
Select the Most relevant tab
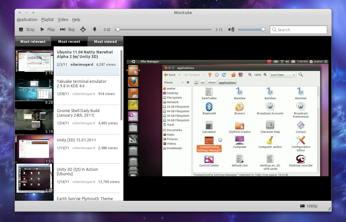[x=33, y=42]
